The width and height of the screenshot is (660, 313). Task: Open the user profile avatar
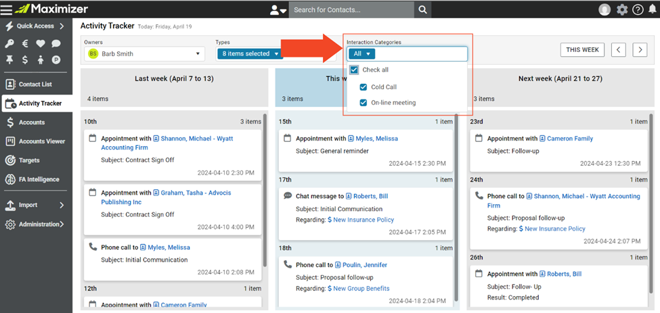[604, 9]
